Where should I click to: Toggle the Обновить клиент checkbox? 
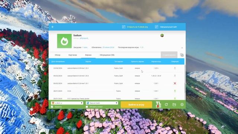coord(87,107)
